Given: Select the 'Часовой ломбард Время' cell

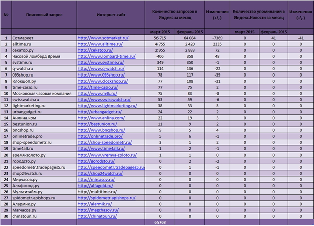Looking at the screenshot, I should click(44, 56).
